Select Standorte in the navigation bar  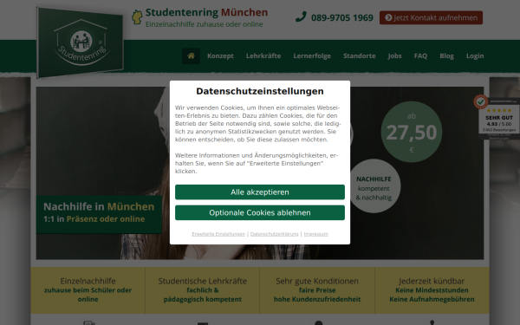click(359, 55)
